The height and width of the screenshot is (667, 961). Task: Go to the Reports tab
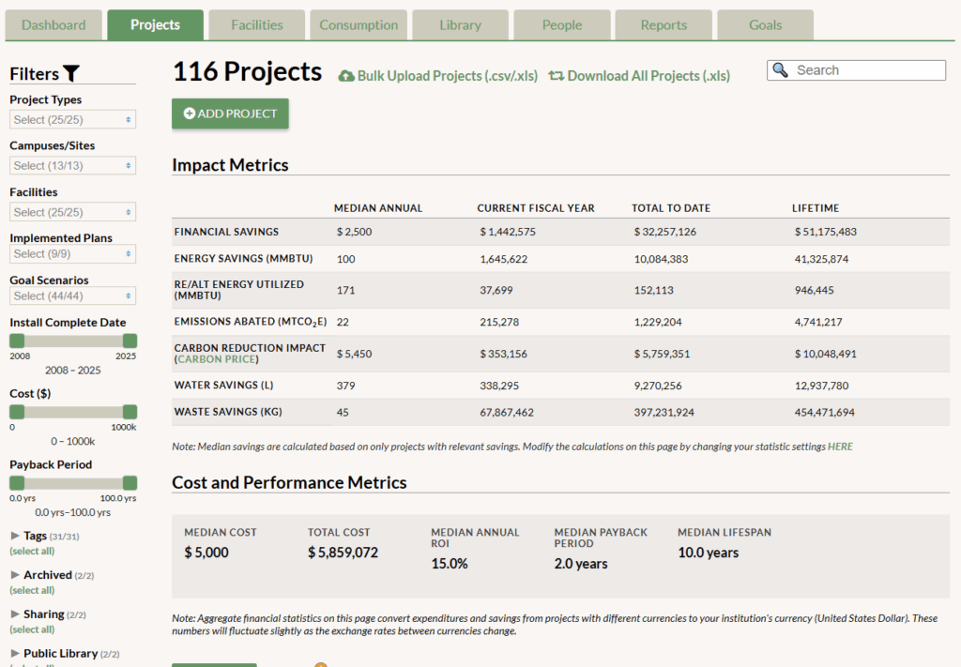[x=664, y=25]
